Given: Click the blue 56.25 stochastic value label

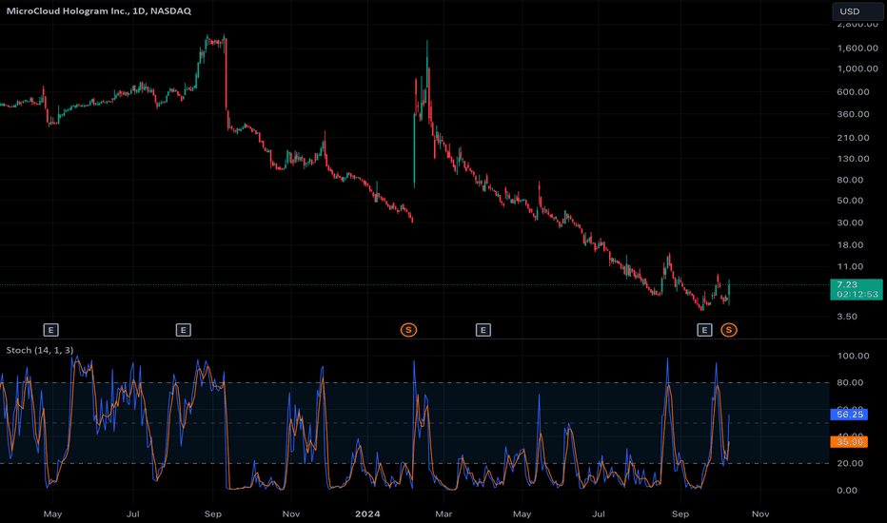Looking at the screenshot, I should [x=849, y=415].
